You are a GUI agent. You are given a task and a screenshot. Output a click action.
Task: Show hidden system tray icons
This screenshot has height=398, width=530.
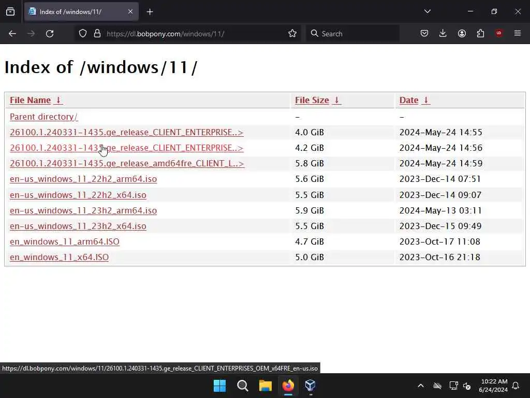(421, 386)
